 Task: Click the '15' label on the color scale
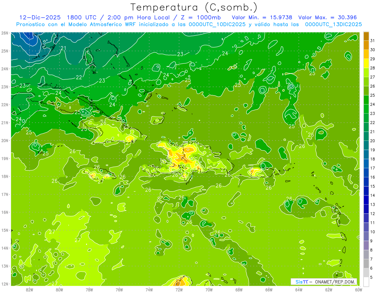(372, 186)
